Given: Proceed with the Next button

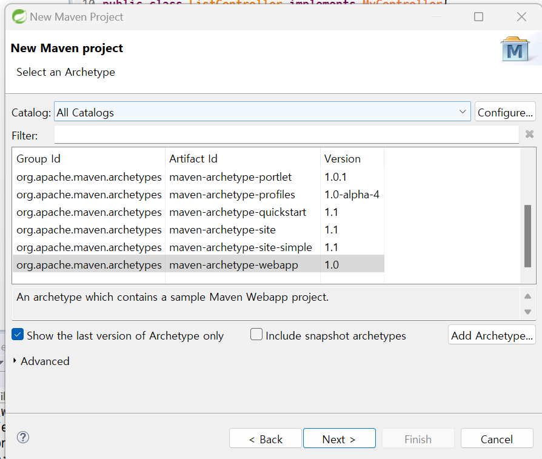Looking at the screenshot, I should click(339, 438).
